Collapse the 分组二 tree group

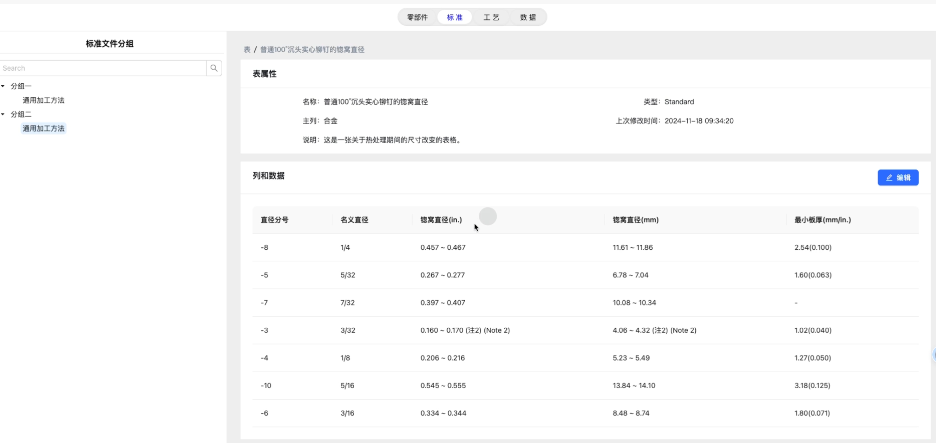tap(3, 114)
